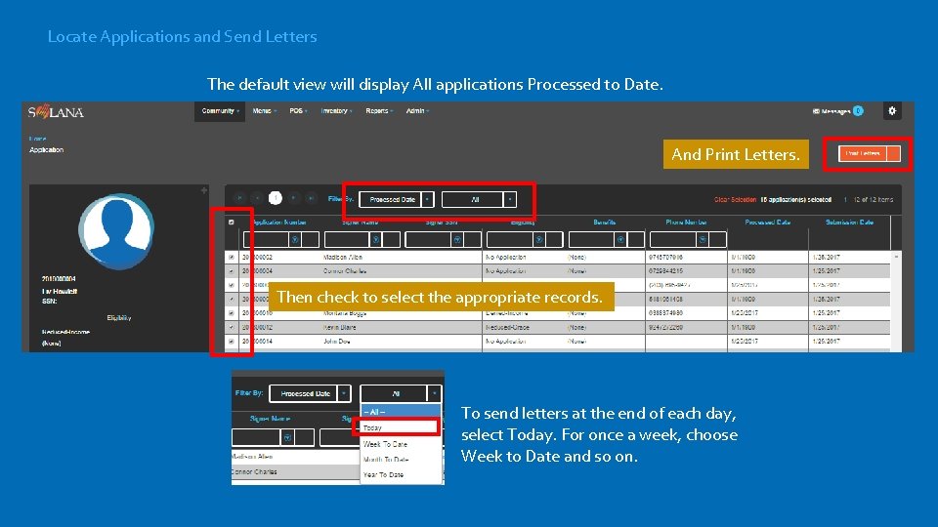Sort by Submission Date column header
Viewport: 938px width, 527px height.
click(x=849, y=223)
